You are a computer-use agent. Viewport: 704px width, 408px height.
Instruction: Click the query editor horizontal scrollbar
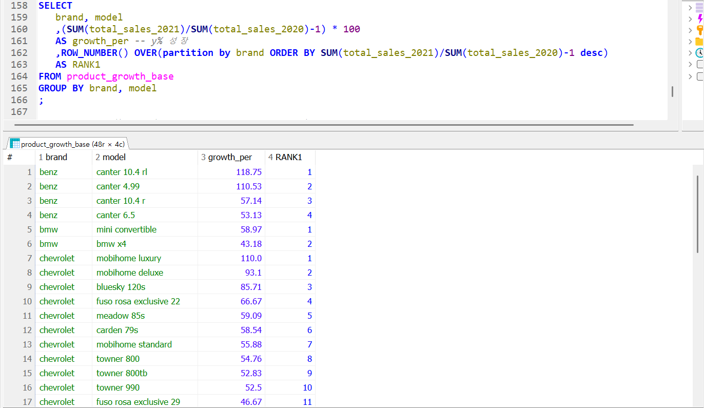click(x=324, y=125)
